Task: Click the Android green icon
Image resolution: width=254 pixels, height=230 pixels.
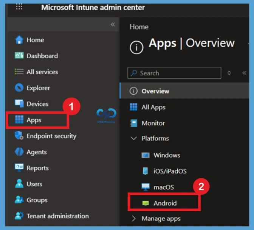Action: (x=146, y=203)
